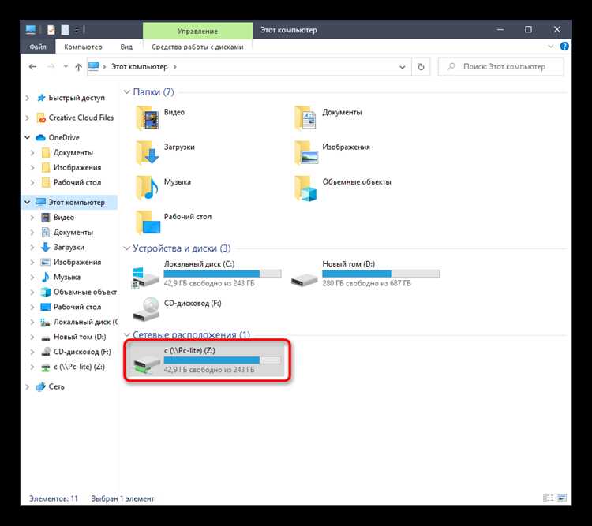Screen dimensions: 592x526
Task: Select Локальный диск (C:) drive icon
Action: point(146,277)
